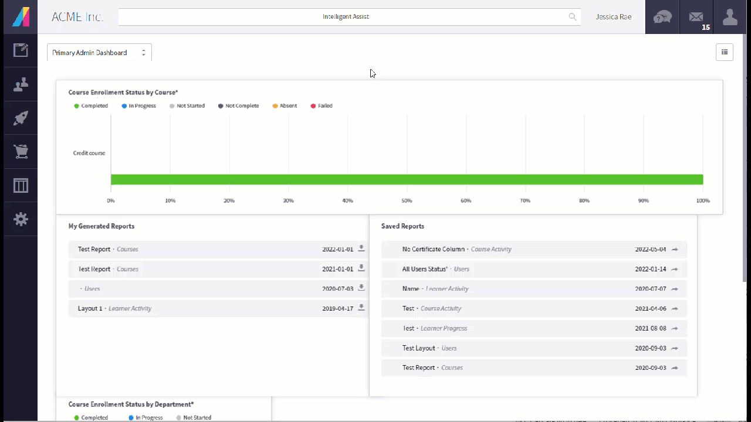751x422 pixels.
Task: Click the 2021 08 08 date
Action: click(651, 328)
